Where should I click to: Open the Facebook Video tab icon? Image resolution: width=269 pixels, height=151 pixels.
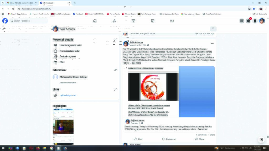point(133,21)
